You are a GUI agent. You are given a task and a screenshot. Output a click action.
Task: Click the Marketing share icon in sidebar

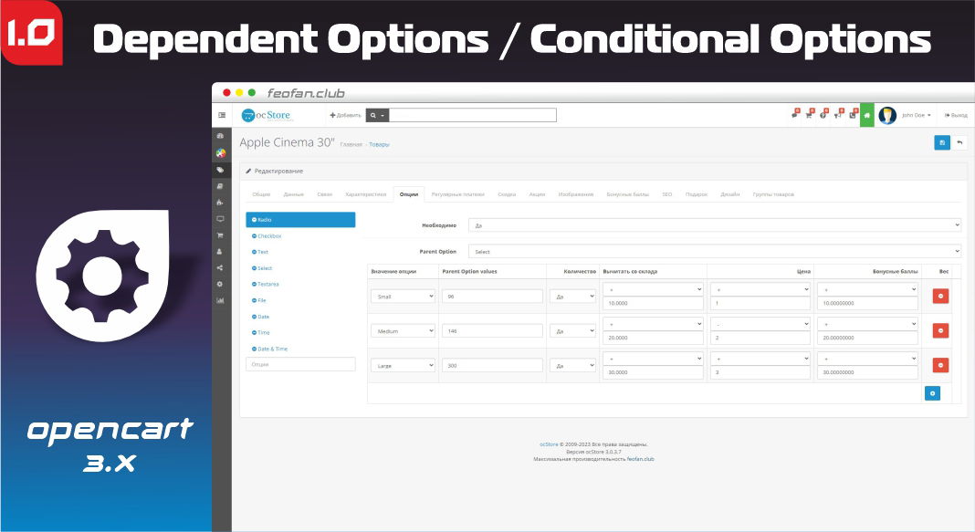220,267
